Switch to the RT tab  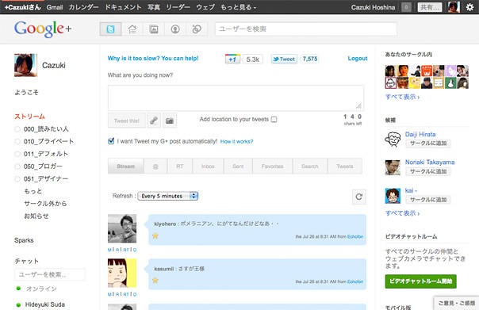(179, 166)
